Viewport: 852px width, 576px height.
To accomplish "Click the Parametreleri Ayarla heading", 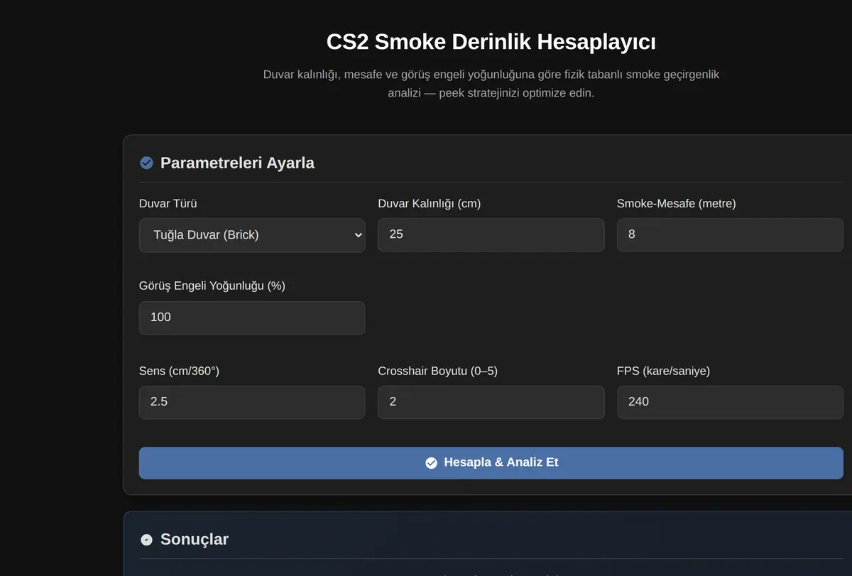I will pyautogui.click(x=237, y=163).
